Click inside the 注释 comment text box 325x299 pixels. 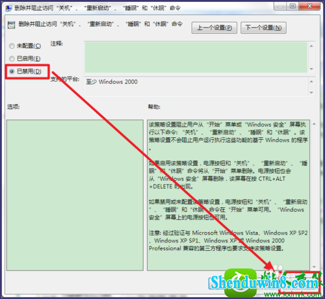coord(196,57)
